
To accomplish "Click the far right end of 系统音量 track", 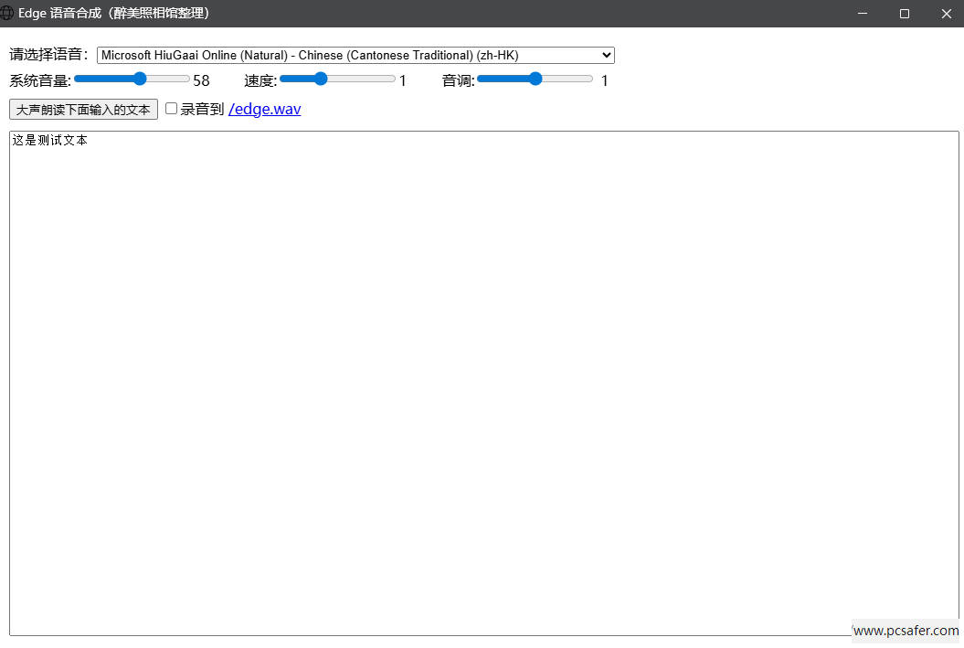I will 187,80.
